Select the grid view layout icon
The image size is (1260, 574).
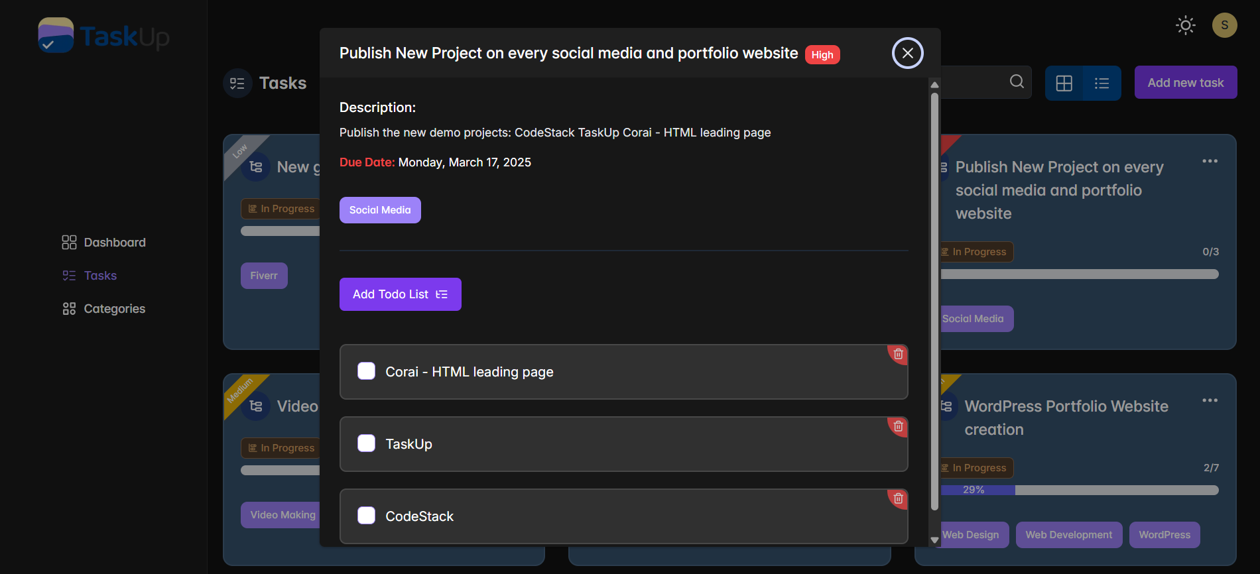(1064, 83)
